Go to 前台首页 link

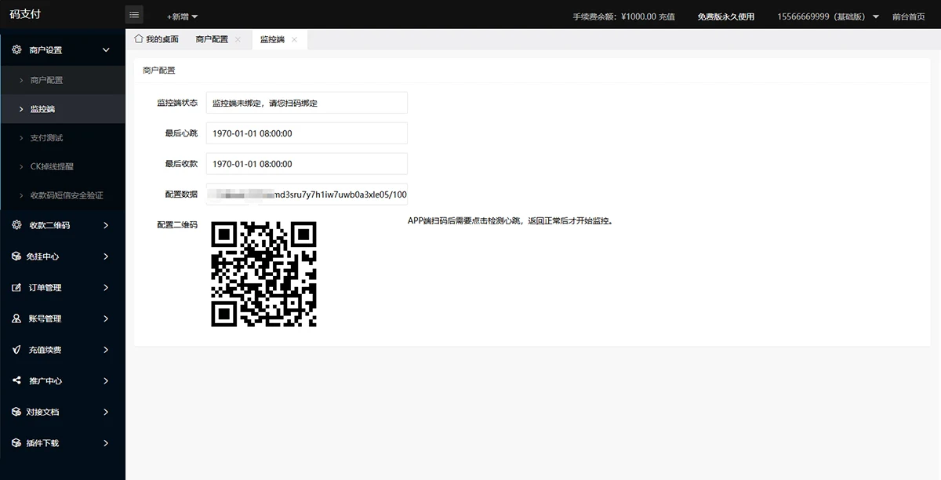pos(908,16)
